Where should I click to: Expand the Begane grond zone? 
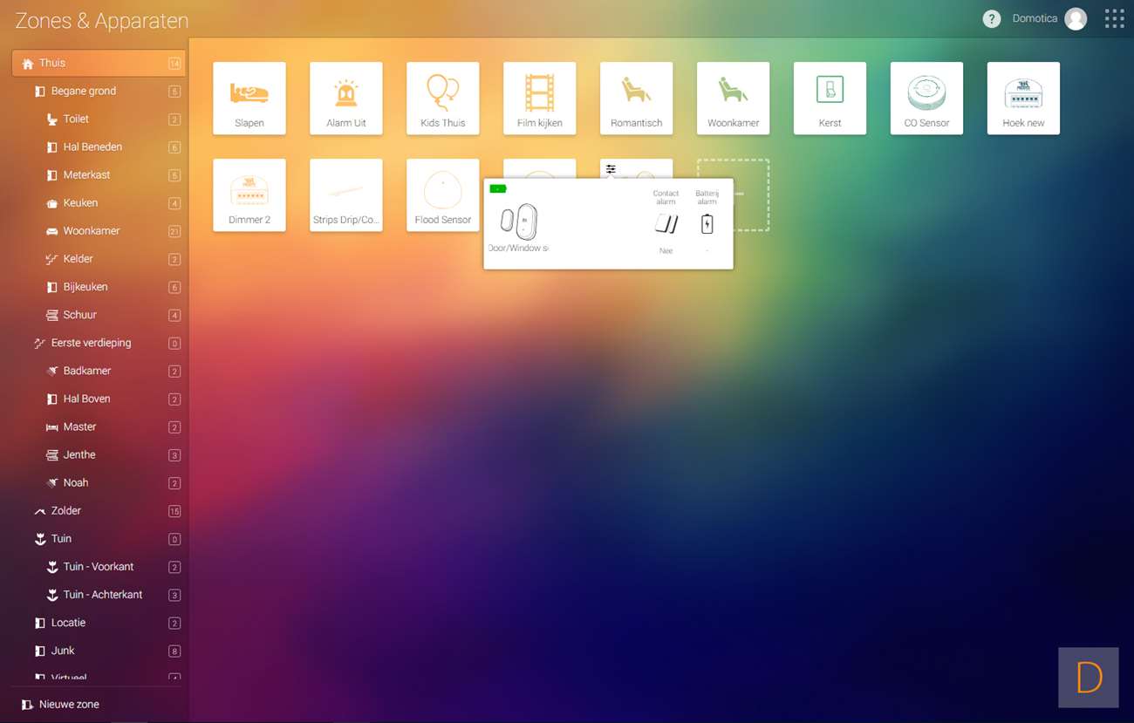(x=83, y=91)
